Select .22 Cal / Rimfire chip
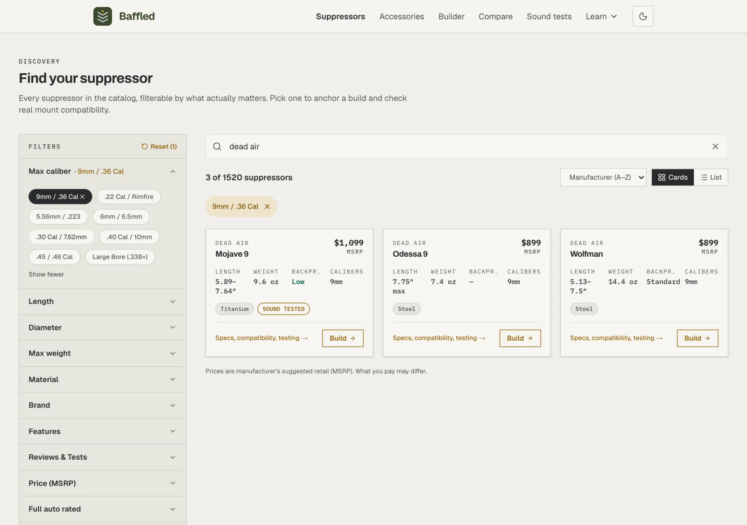 click(129, 197)
